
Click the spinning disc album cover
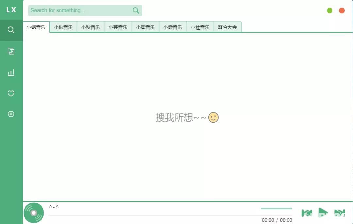pyautogui.click(x=34, y=213)
